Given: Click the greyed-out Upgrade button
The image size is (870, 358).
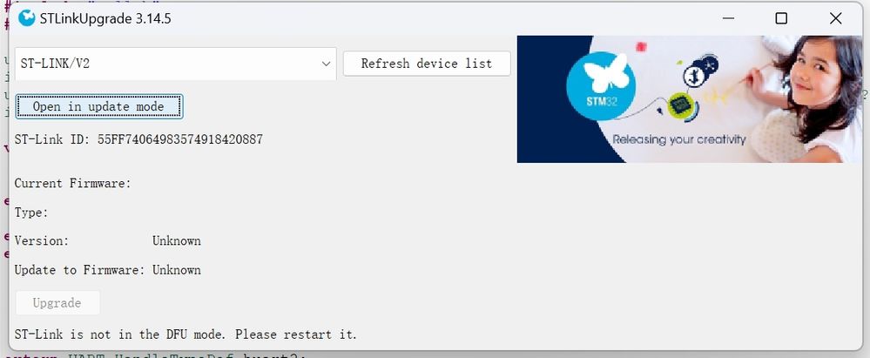Looking at the screenshot, I should coord(57,303).
